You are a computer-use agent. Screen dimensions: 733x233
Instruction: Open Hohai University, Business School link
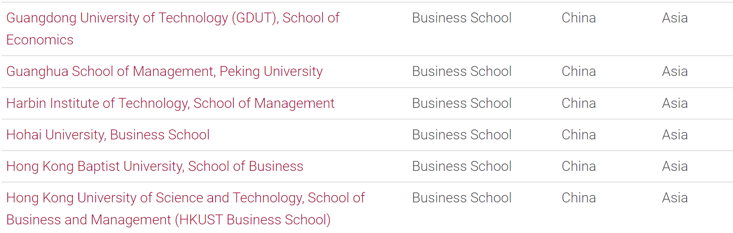point(108,135)
